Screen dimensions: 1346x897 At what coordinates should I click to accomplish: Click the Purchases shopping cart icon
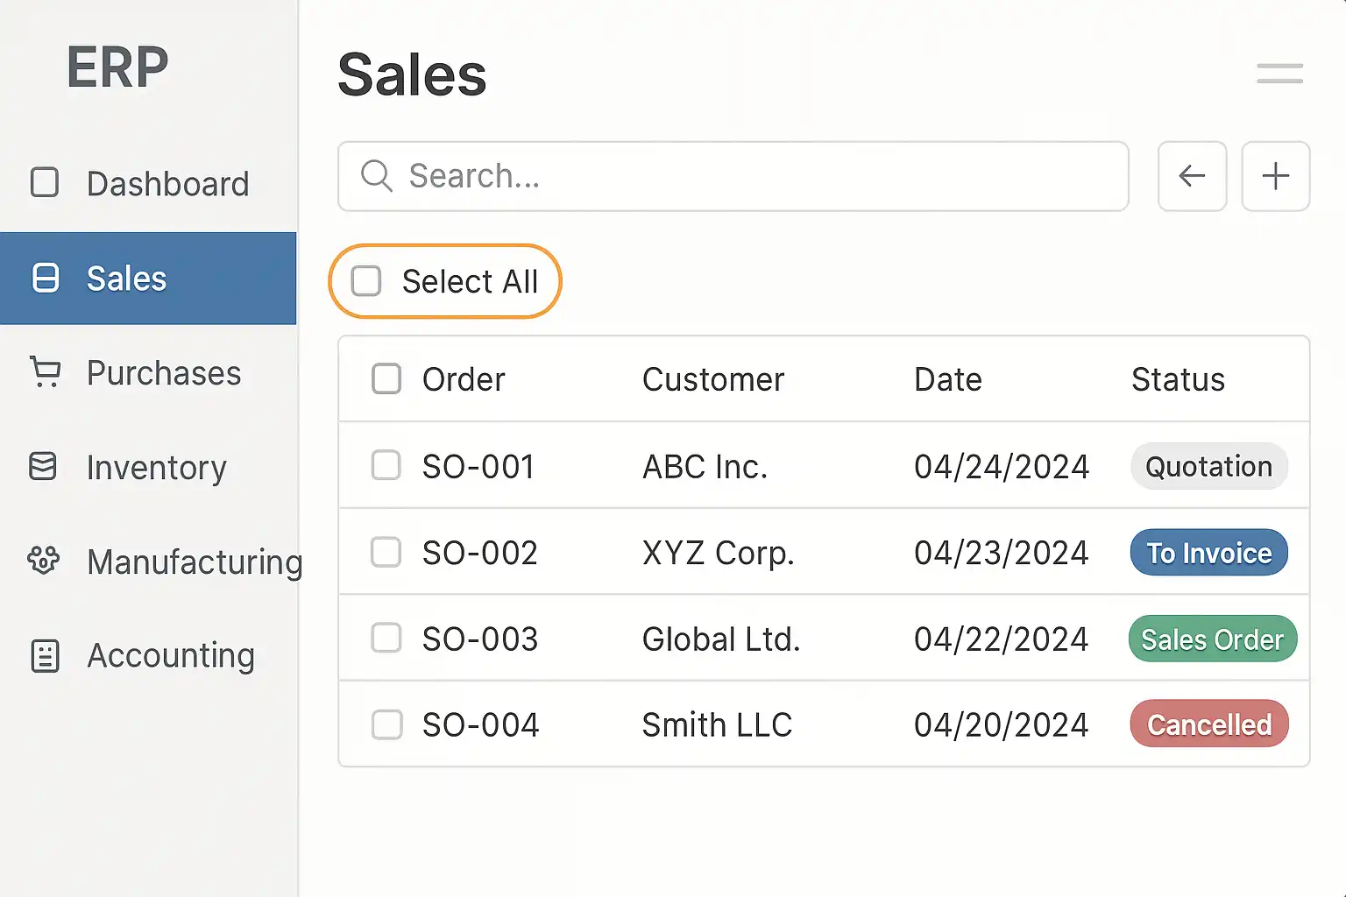pos(45,371)
